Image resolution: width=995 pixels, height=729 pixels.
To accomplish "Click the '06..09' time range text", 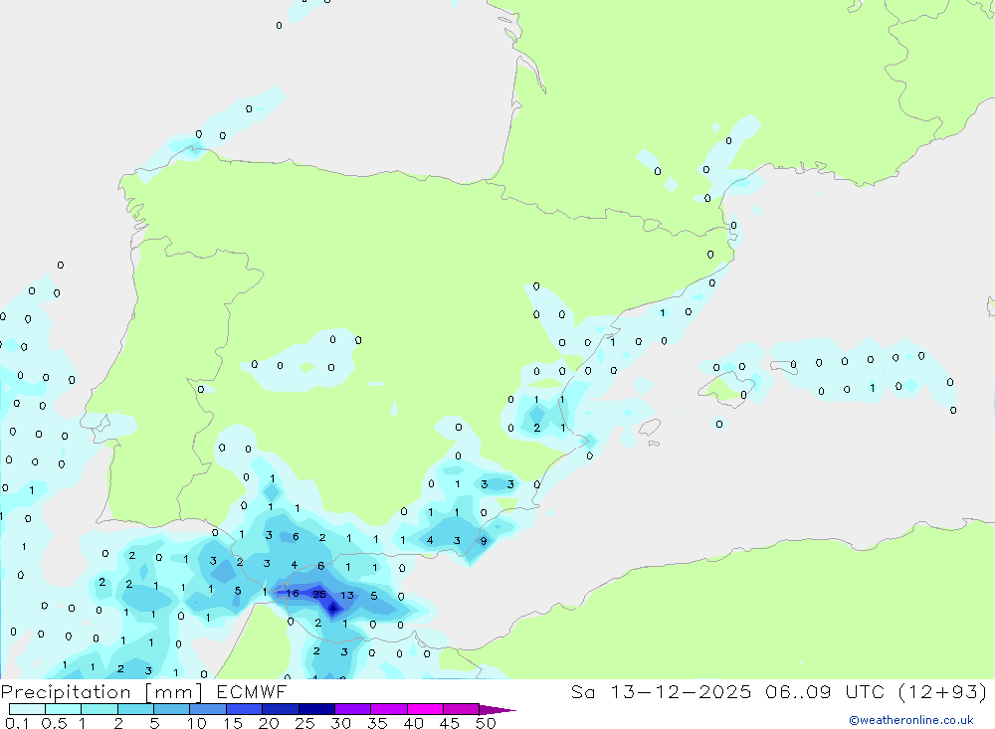I will [798, 692].
